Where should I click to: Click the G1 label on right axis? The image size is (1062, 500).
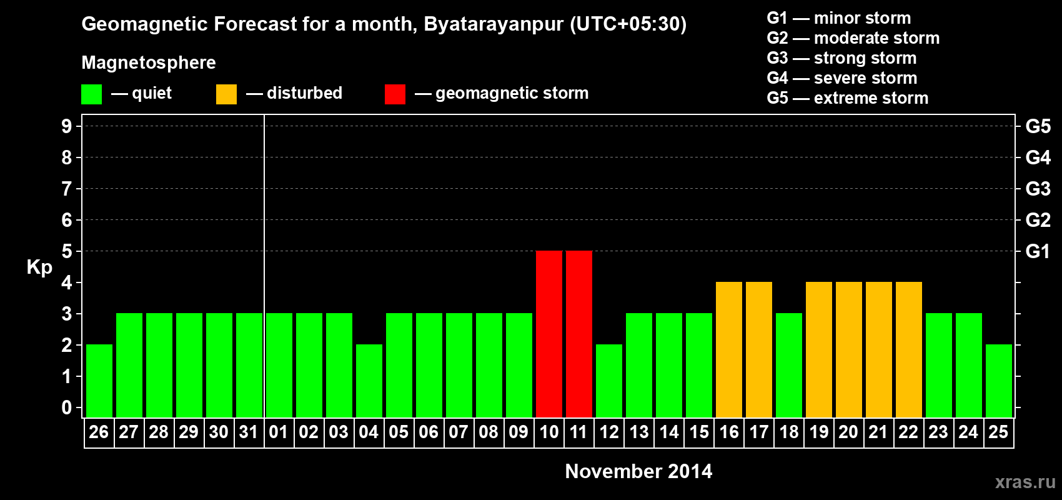[x=1038, y=251]
